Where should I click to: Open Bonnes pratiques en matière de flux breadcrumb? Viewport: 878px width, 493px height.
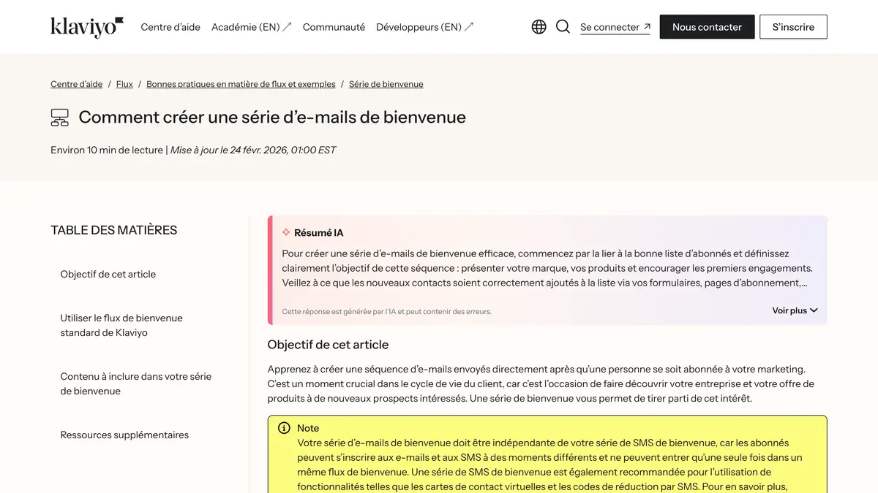click(x=241, y=84)
